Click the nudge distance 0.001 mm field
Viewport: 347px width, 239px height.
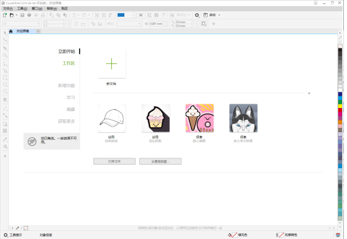pos(156,24)
